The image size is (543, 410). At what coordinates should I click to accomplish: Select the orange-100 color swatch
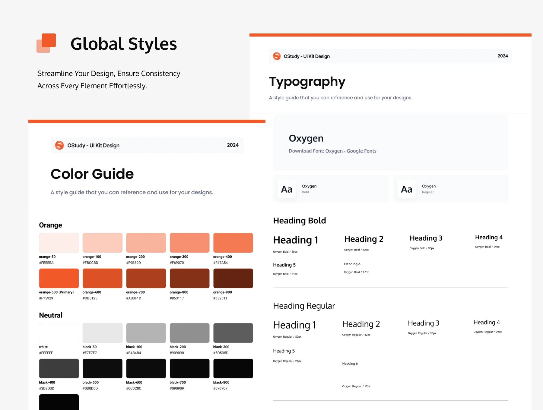tap(103, 243)
